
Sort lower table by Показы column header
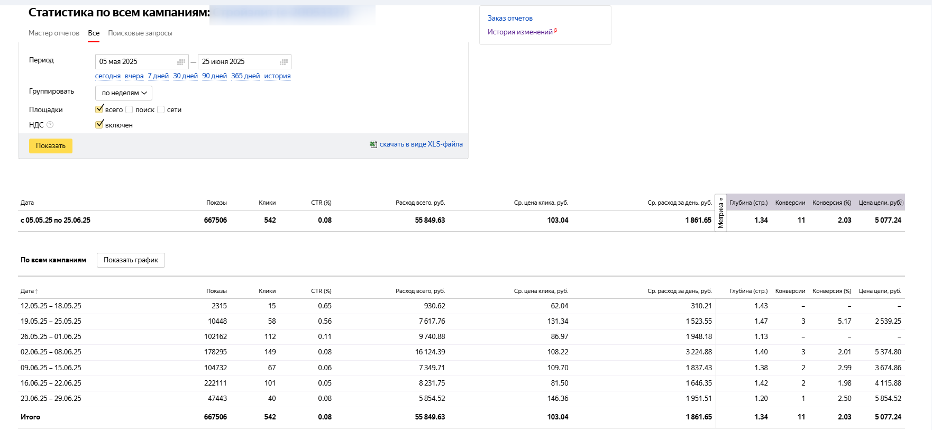[x=216, y=291]
